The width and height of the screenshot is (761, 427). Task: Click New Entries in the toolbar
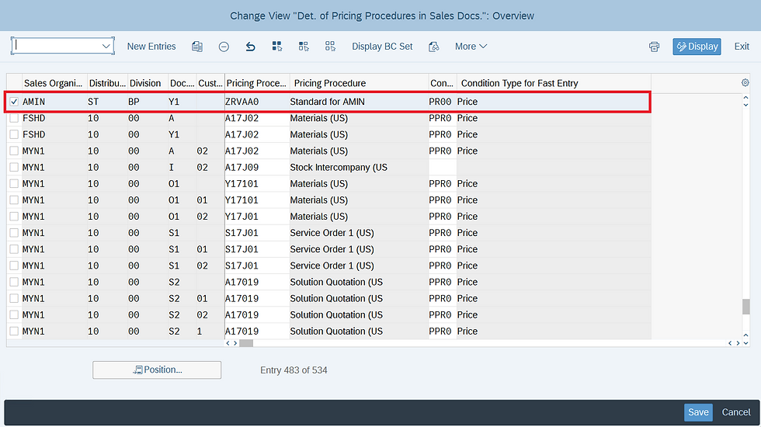(151, 47)
